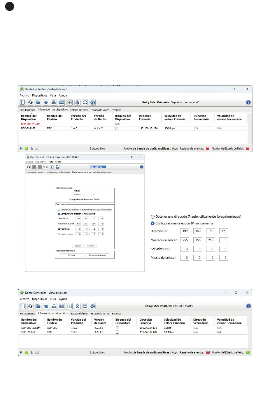Choose Dante interface network icon, top window
The width and height of the screenshot is (277, 399).
click(54, 102)
